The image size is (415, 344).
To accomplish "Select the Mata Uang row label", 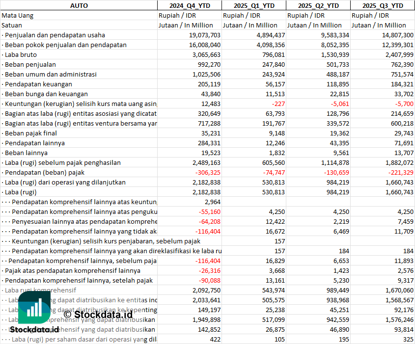I will point(18,15).
